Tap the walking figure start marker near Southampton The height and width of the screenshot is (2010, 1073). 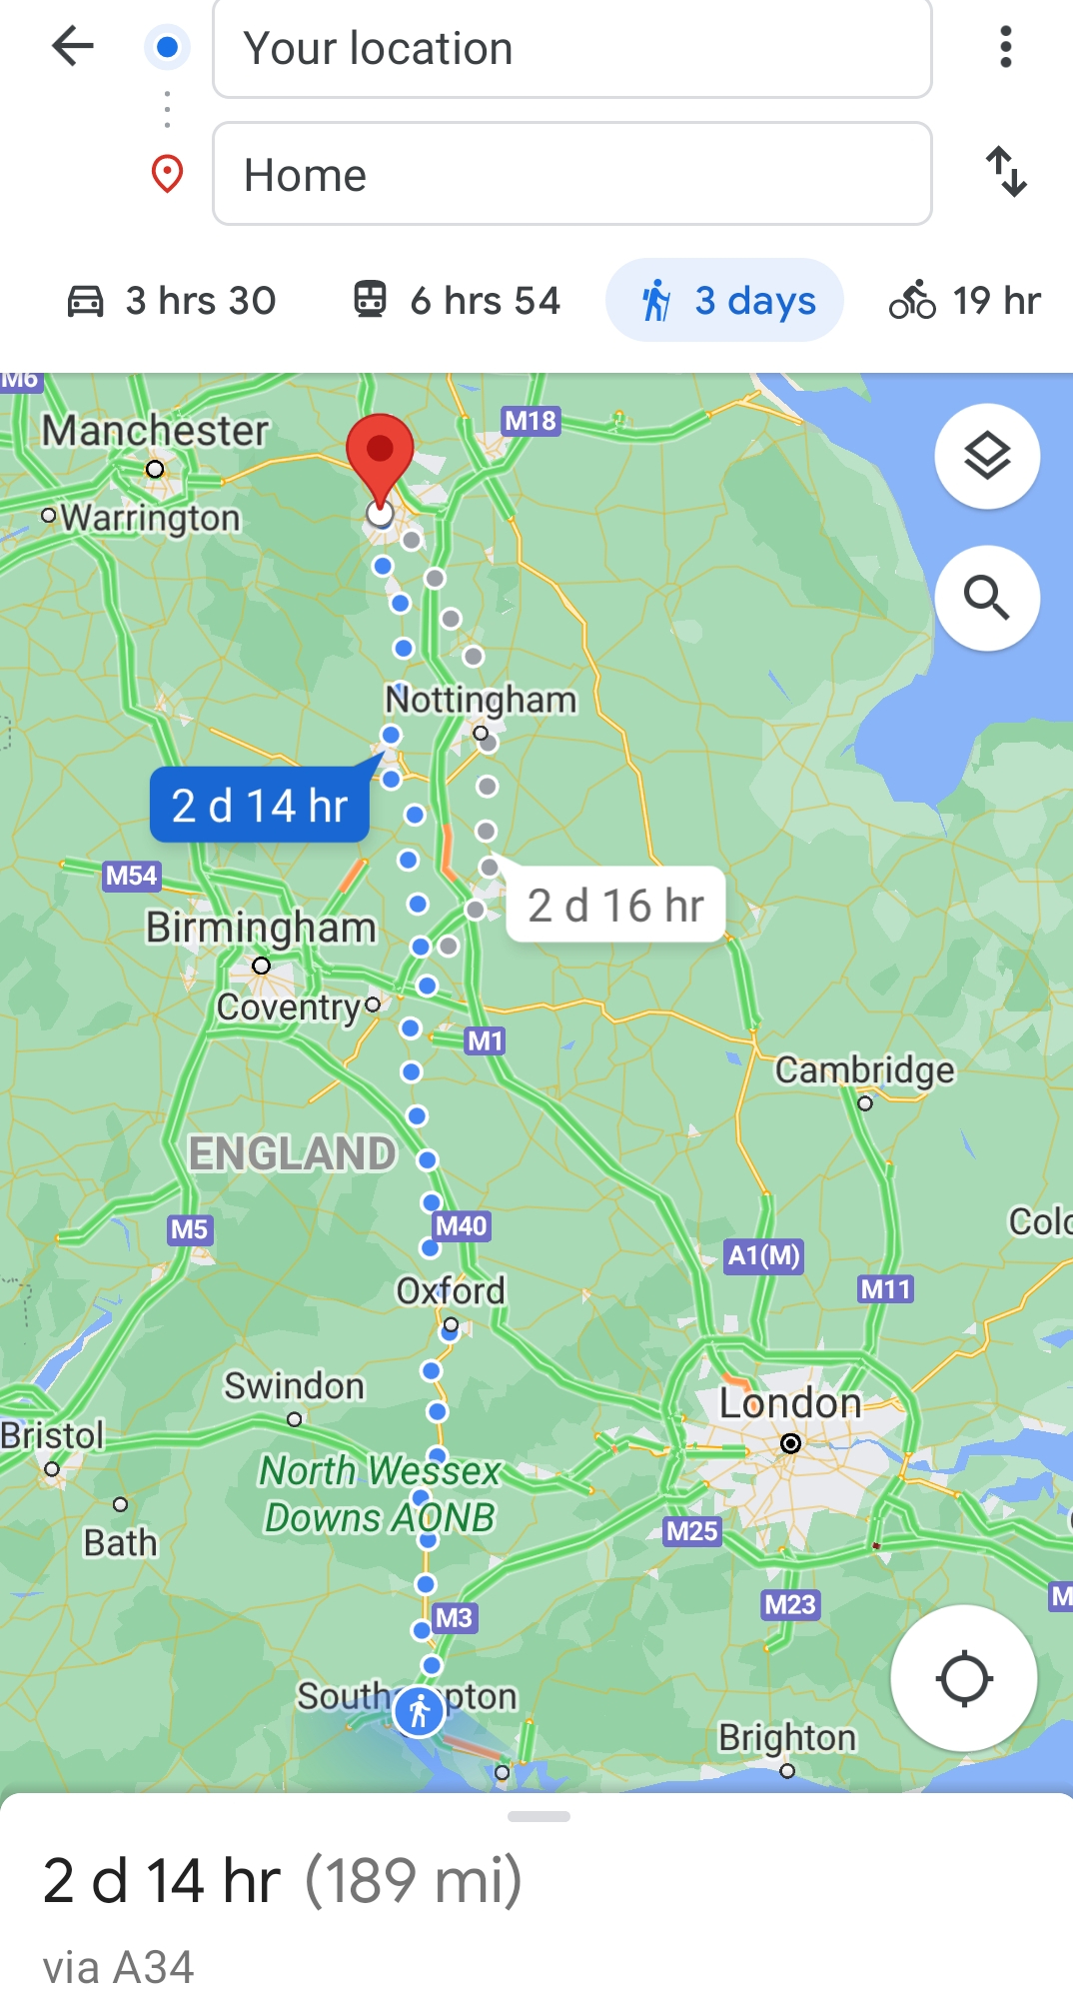[x=419, y=1712]
